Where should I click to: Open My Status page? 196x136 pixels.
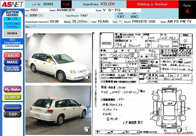point(13,89)
